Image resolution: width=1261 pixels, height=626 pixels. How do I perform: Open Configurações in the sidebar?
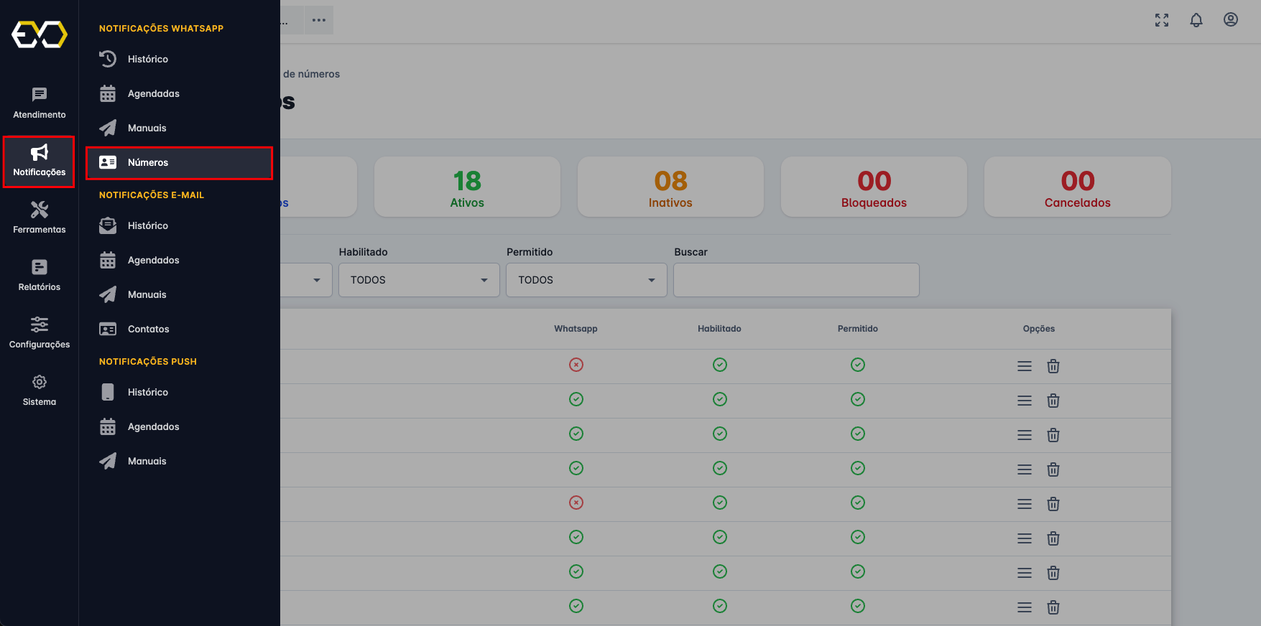pos(40,332)
